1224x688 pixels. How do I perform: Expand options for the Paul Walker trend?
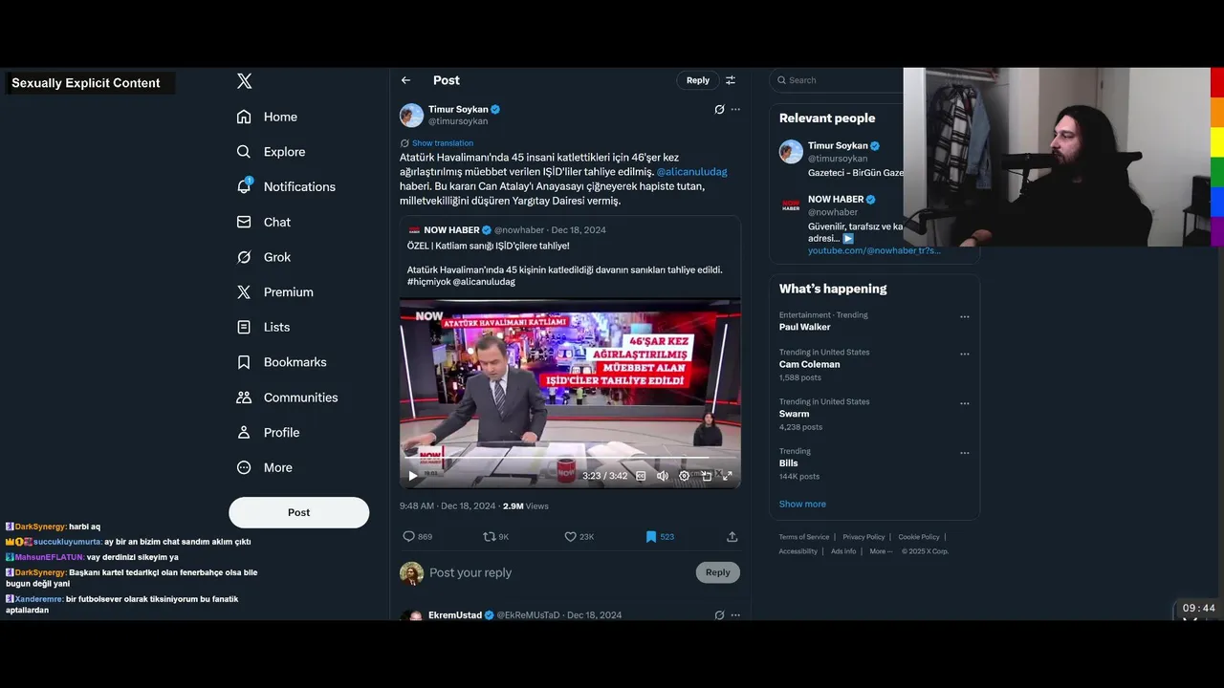tap(965, 317)
